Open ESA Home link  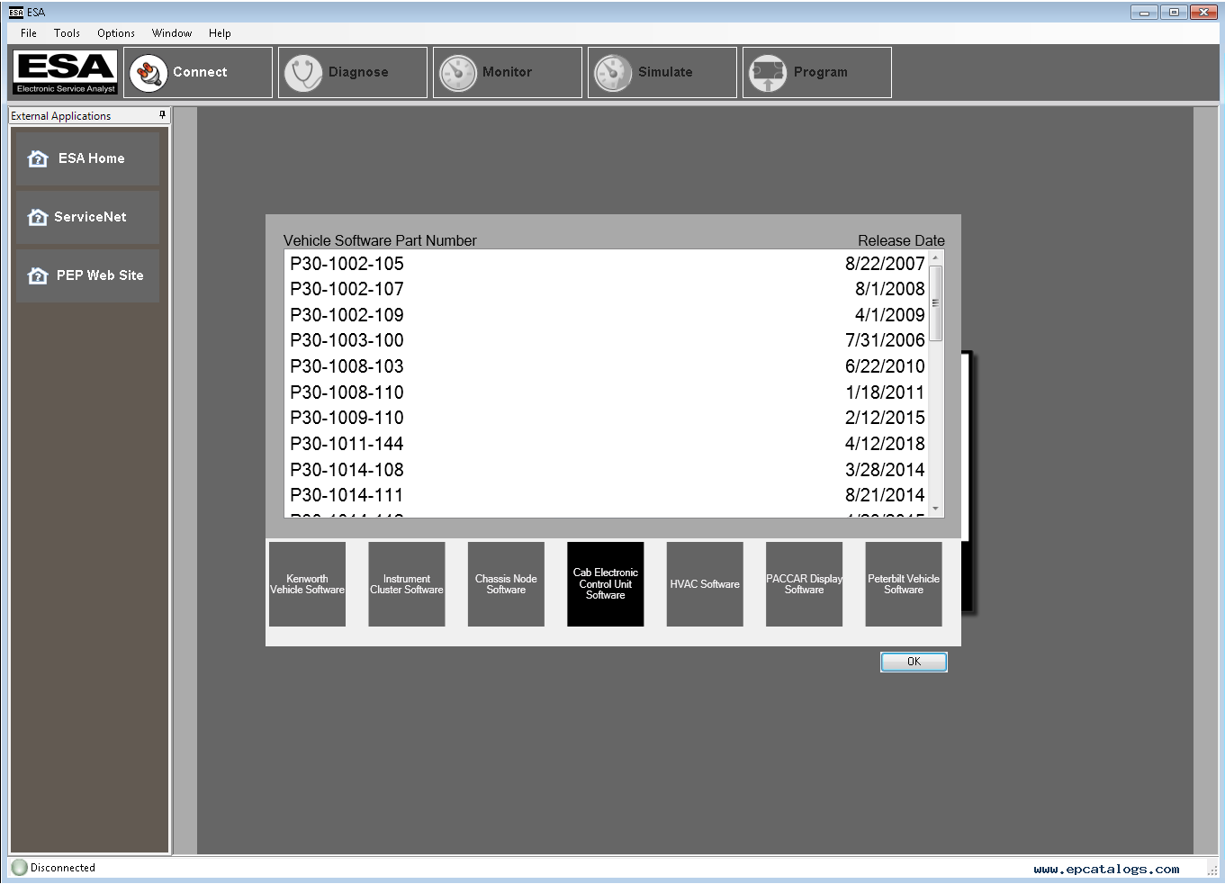pyautogui.click(x=88, y=158)
